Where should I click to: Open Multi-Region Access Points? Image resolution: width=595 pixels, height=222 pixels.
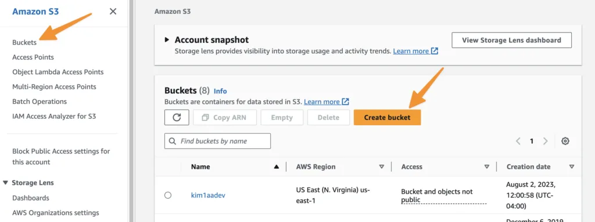(x=54, y=87)
